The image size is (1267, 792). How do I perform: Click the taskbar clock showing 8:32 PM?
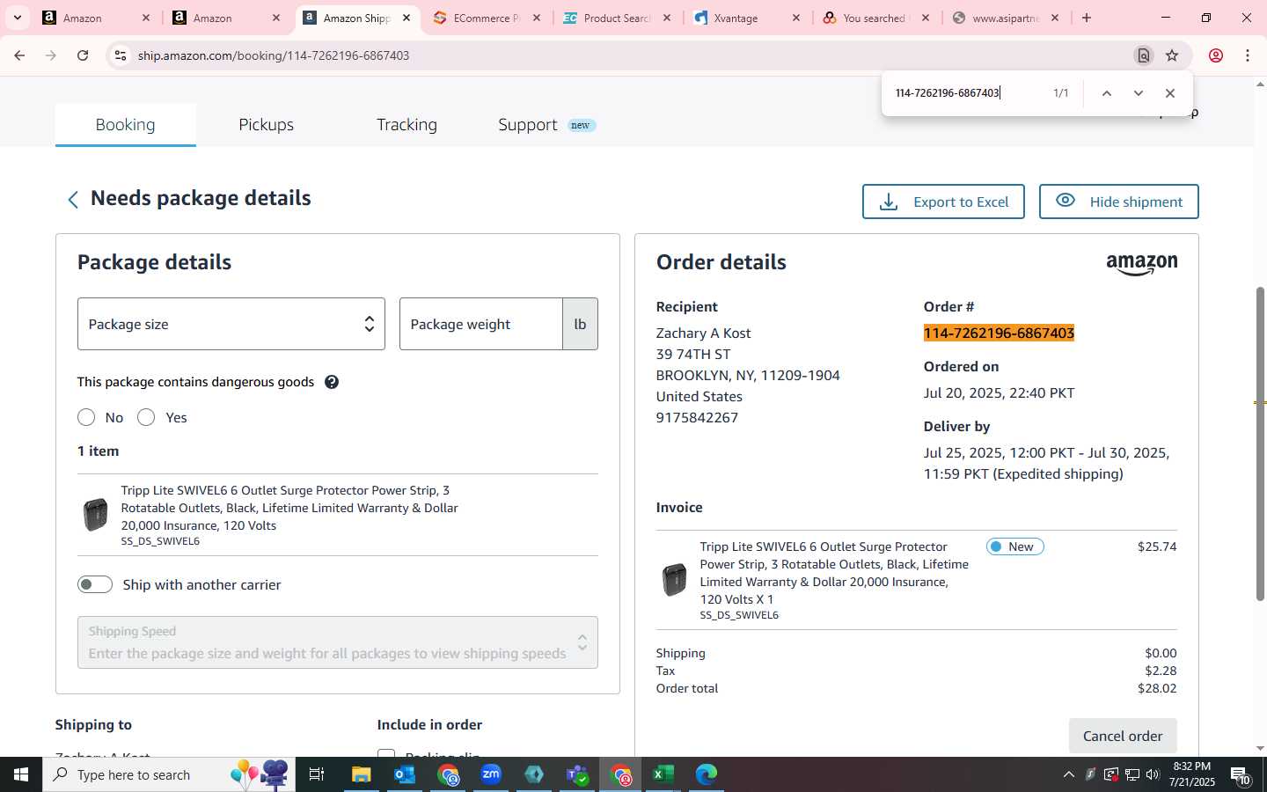(1192, 774)
